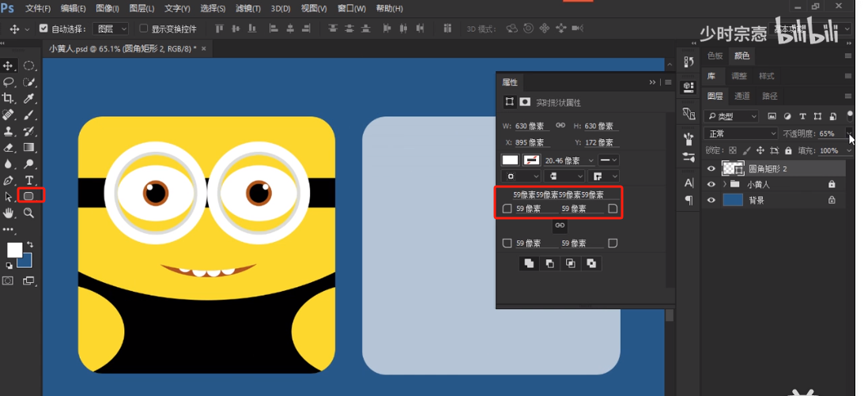Select the Rounded Rectangle shape tool
The image size is (864, 396).
click(x=29, y=195)
